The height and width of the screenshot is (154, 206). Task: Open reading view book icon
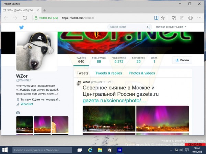click(x=156, y=18)
